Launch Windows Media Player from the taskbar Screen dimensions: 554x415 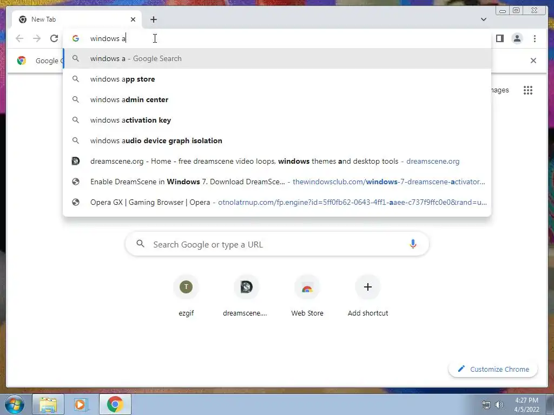click(81, 404)
